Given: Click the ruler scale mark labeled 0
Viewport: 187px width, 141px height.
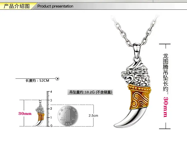Looking at the screenshot, I should (x=51, y=126).
